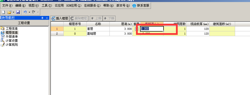Contact support via 联系客服
The image size is (250, 95).
[x=141, y=6]
